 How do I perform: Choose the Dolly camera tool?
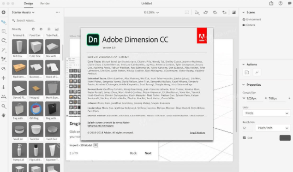tap(4, 87)
